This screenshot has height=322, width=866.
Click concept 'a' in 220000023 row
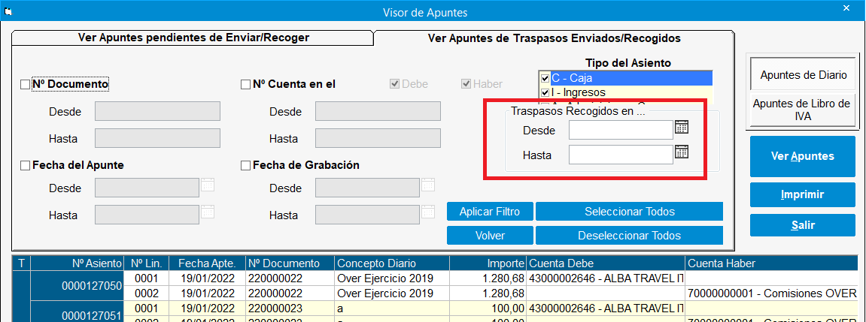pos(391,308)
